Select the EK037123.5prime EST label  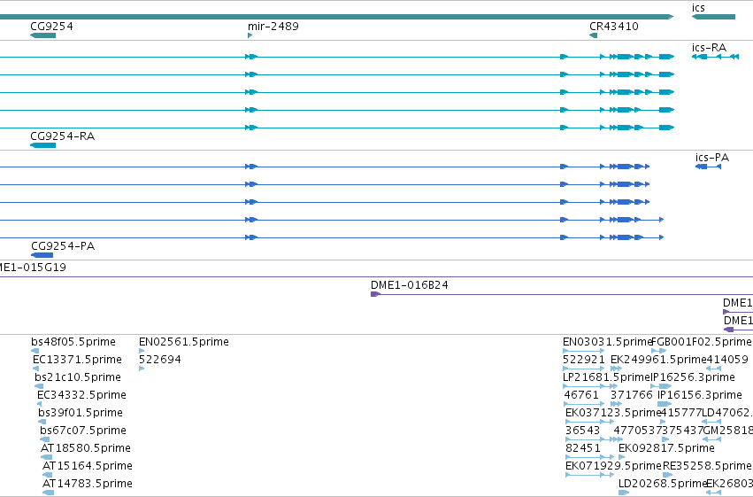[613, 413]
